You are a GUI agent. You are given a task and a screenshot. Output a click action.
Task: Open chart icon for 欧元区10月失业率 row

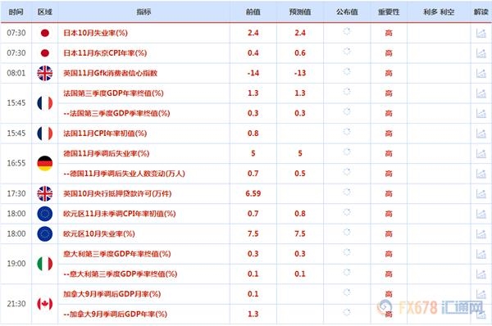pyautogui.click(x=481, y=233)
